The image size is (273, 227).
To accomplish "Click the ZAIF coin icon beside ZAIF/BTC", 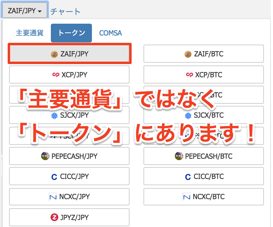I will click(x=188, y=54).
